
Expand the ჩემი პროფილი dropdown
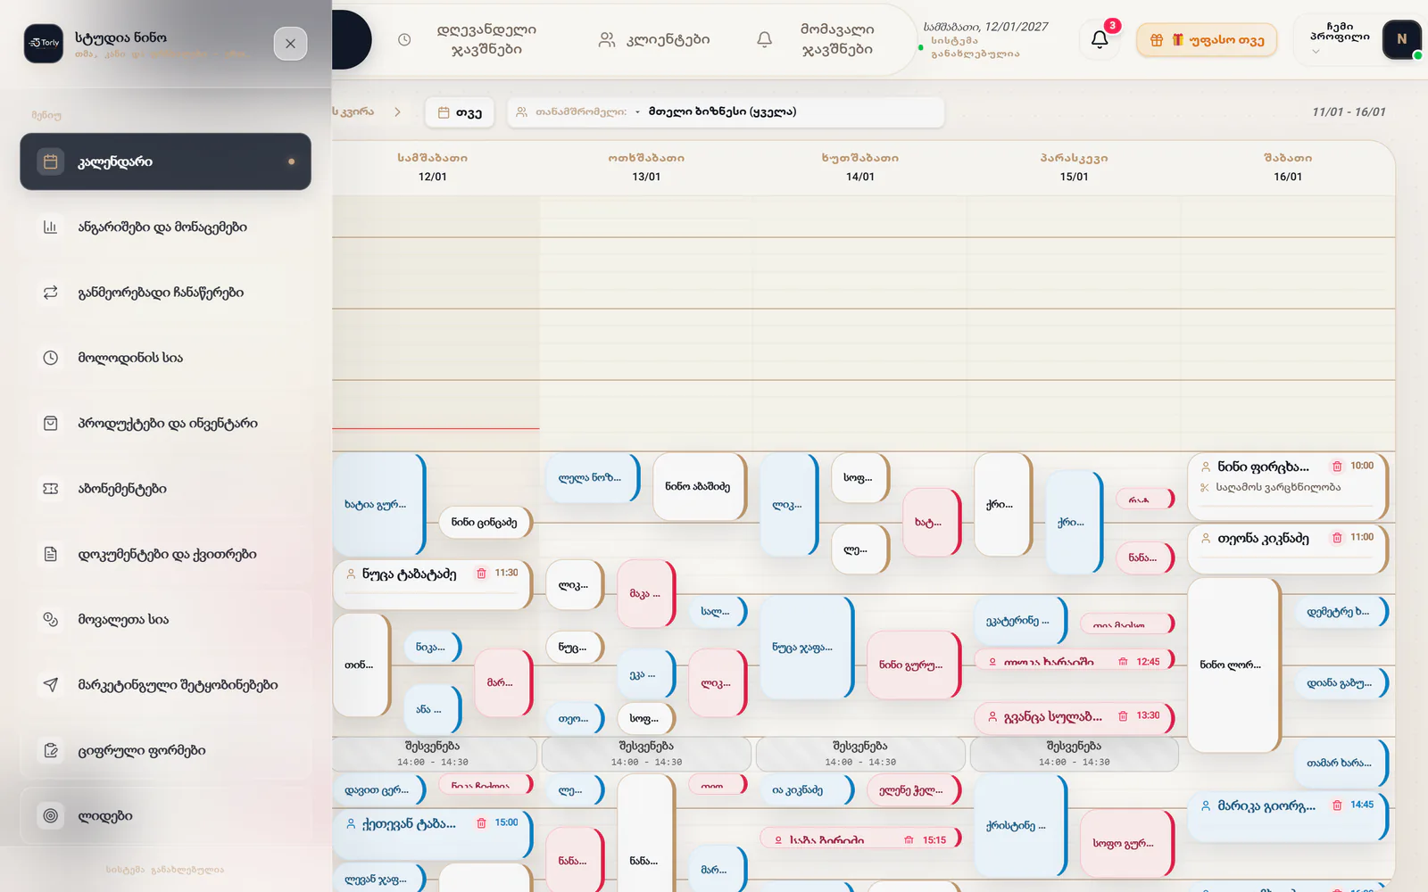[1338, 39]
